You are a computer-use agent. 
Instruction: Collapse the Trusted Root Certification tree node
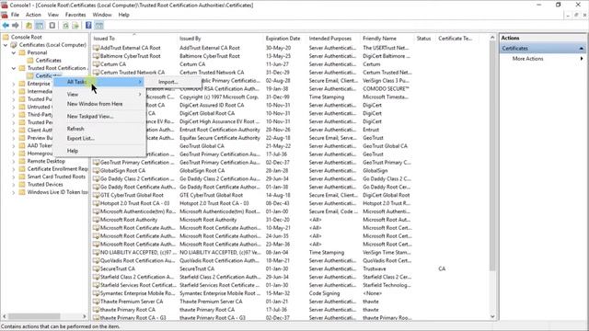[14, 68]
